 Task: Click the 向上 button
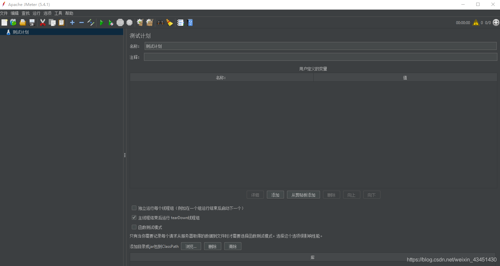click(x=352, y=195)
